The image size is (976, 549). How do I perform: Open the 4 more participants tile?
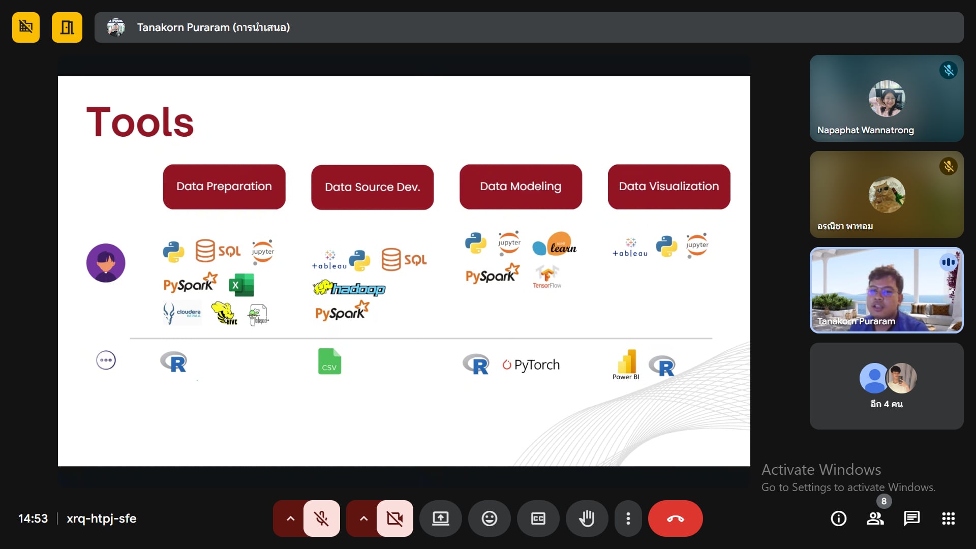tap(887, 386)
